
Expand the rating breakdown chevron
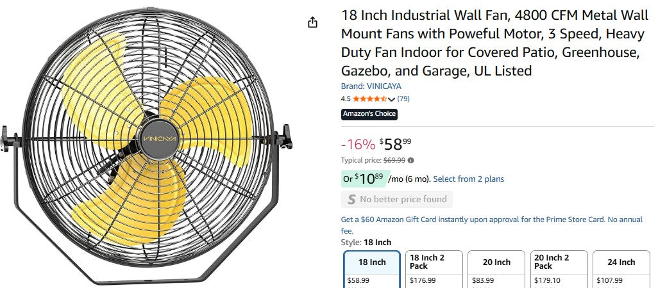click(391, 99)
